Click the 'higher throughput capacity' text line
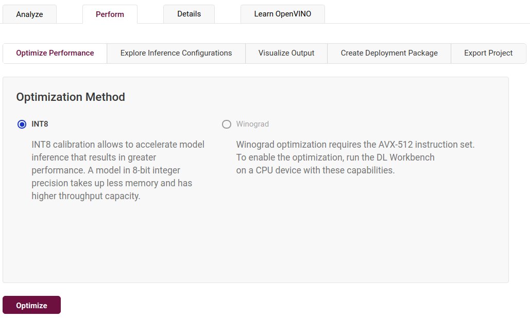Image resolution: width=530 pixels, height=318 pixels. coord(86,196)
